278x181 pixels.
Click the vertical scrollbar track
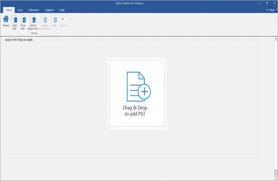point(276,107)
